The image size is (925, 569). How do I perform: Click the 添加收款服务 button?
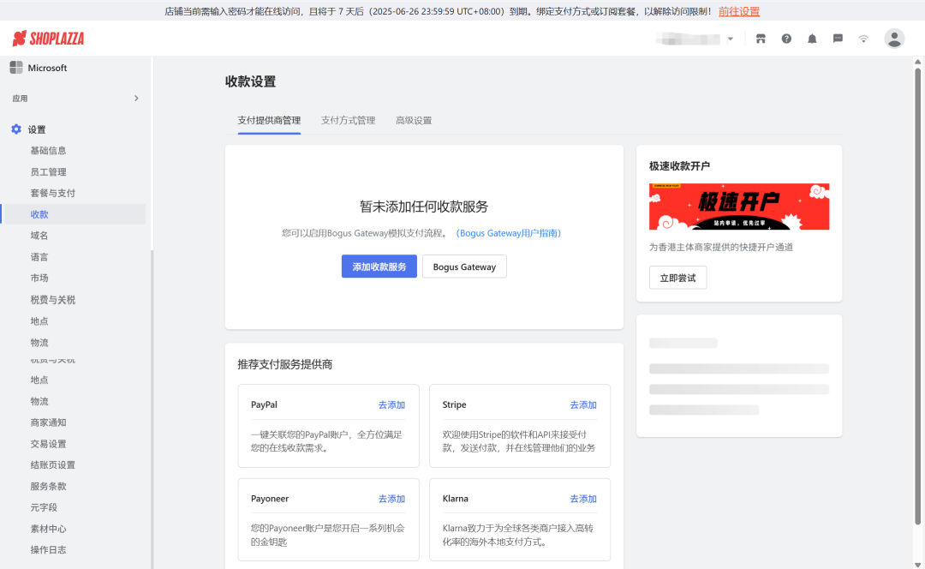coord(379,267)
